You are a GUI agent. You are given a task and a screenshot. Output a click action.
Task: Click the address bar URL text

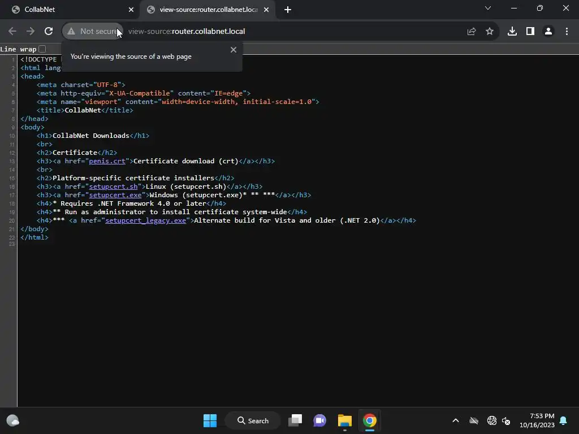pyautogui.click(x=187, y=32)
